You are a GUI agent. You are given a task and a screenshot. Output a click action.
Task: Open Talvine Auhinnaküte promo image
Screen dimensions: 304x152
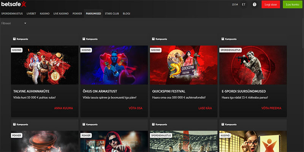coord(44,65)
